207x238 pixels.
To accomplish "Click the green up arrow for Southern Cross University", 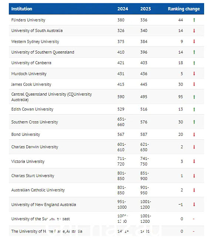I will pos(194,122).
